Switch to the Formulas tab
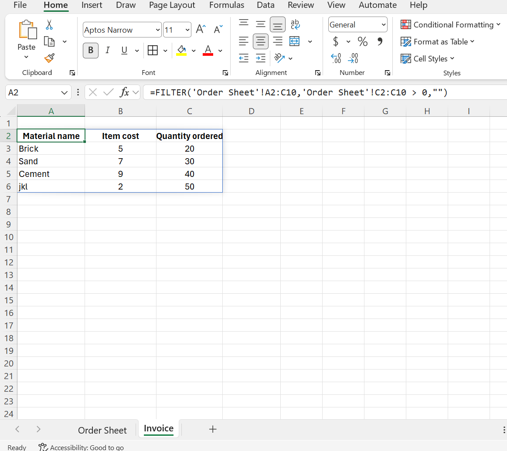507x451 pixels. 227,5
